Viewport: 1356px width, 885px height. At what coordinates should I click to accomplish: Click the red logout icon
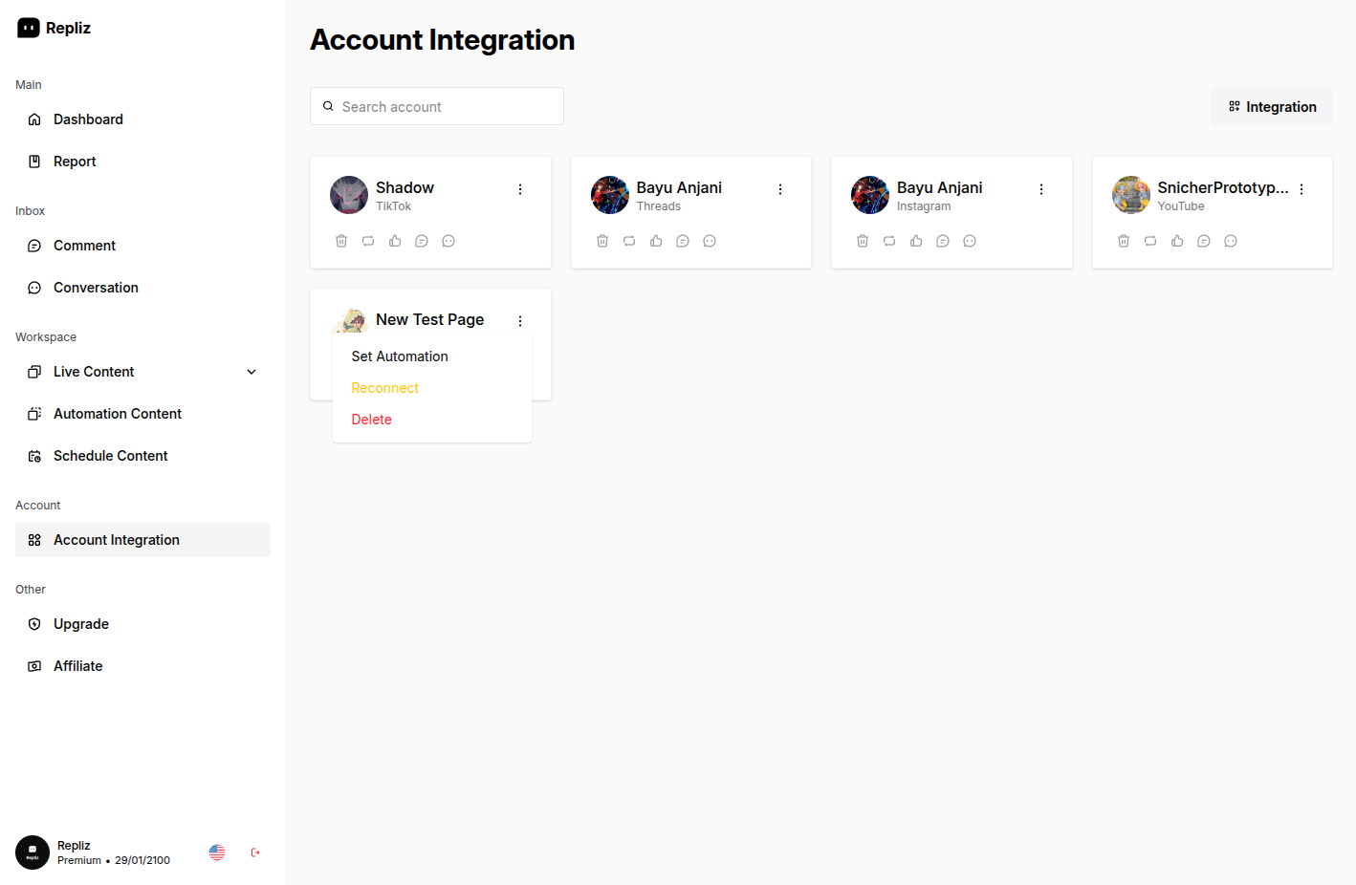(255, 853)
